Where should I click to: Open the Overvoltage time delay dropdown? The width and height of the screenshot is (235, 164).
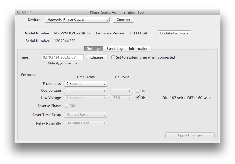[x=86, y=91]
